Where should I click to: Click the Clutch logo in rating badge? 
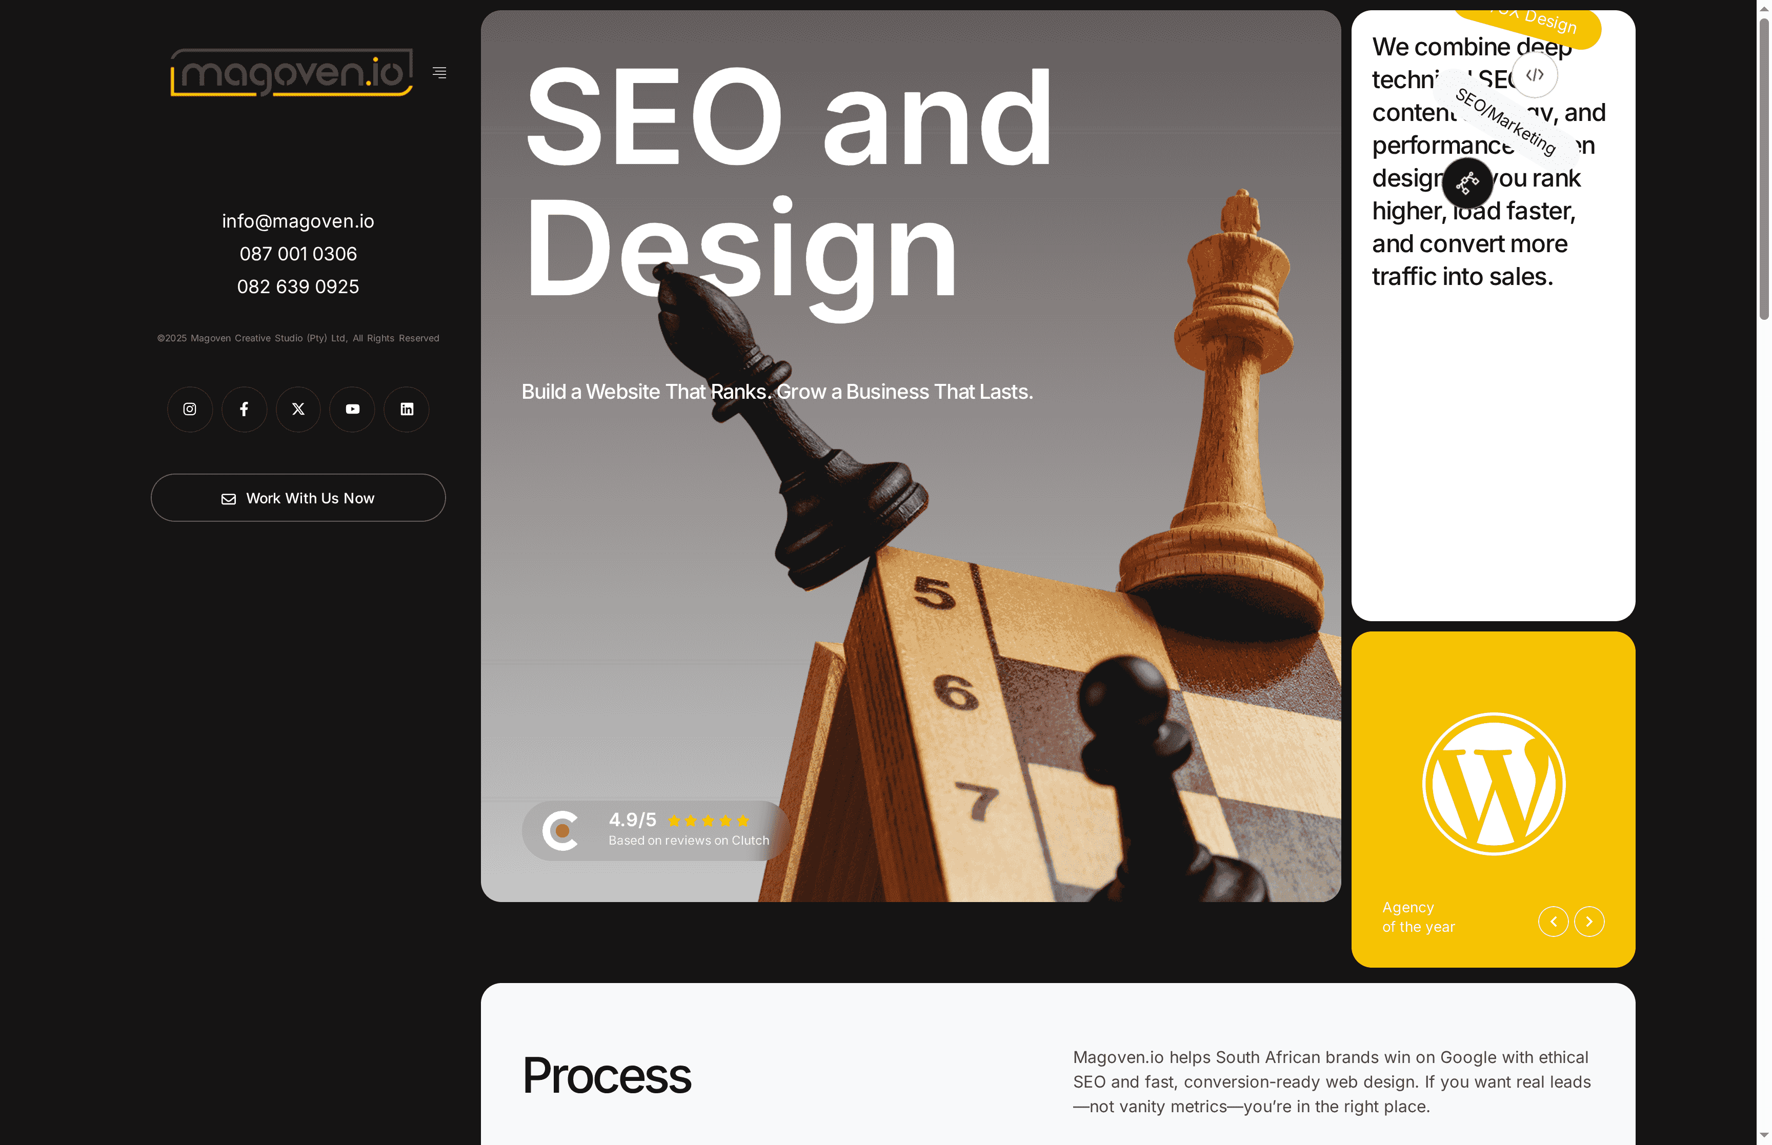(561, 830)
